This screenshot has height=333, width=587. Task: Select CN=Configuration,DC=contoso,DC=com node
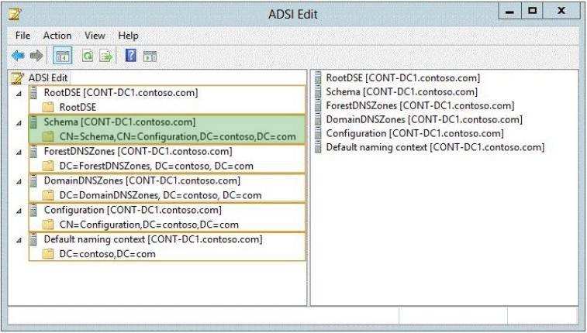pyautogui.click(x=149, y=225)
